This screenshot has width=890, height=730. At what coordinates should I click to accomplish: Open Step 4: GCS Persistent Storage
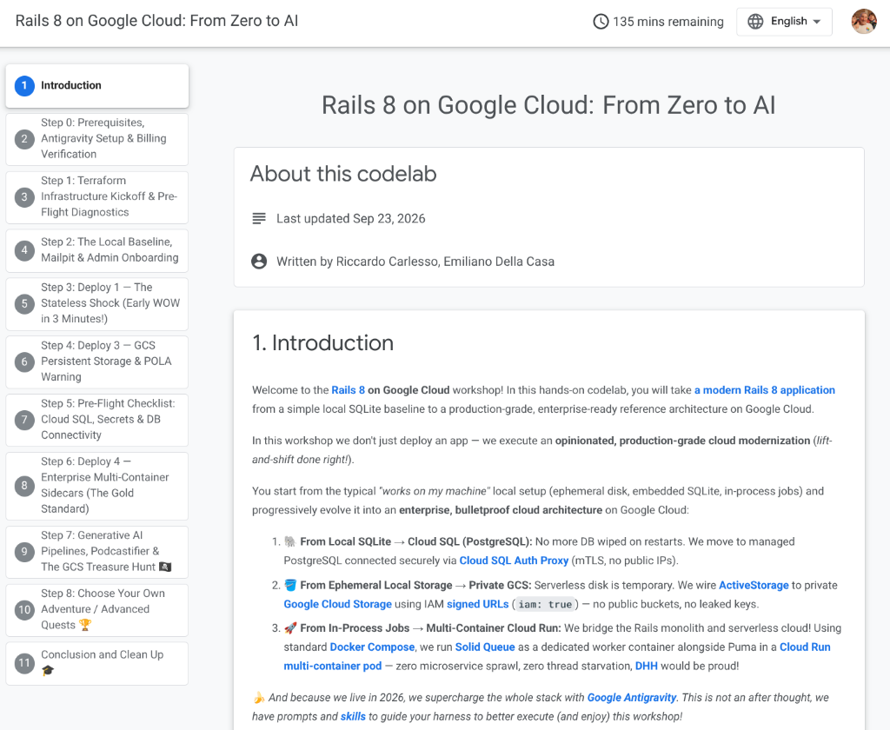tap(97, 362)
